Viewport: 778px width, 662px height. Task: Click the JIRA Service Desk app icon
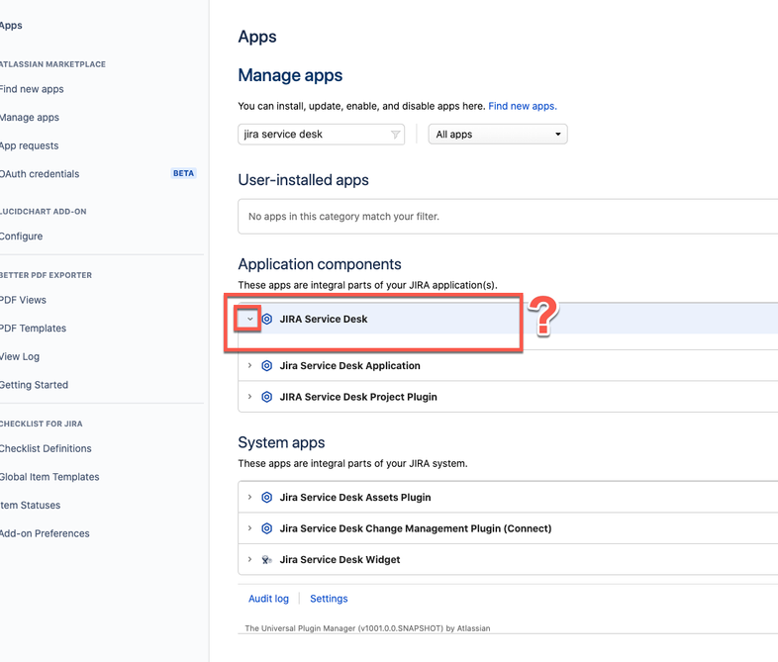[267, 319]
